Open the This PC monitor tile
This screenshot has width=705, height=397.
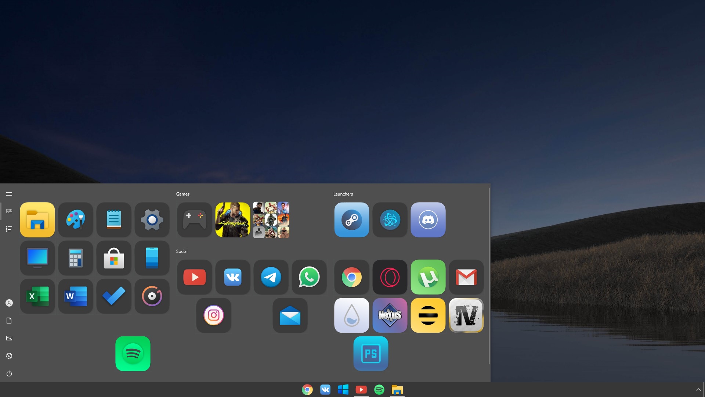pyautogui.click(x=37, y=258)
